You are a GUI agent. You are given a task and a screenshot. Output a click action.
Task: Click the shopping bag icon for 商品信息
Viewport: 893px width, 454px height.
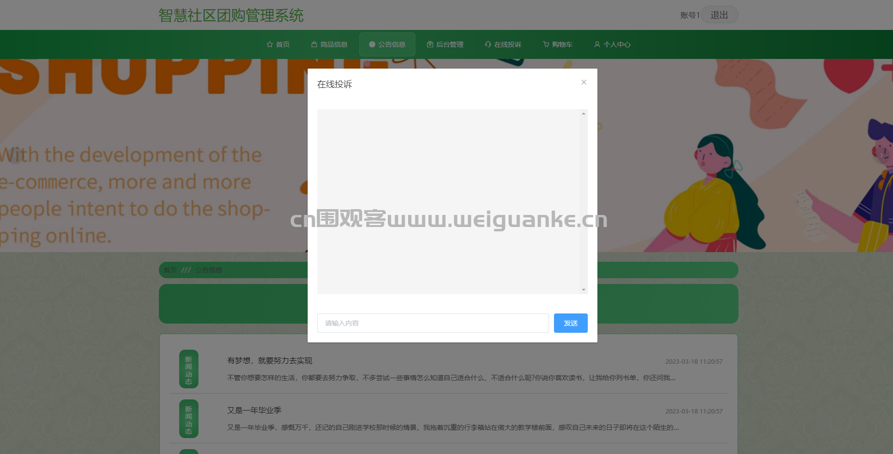314,44
